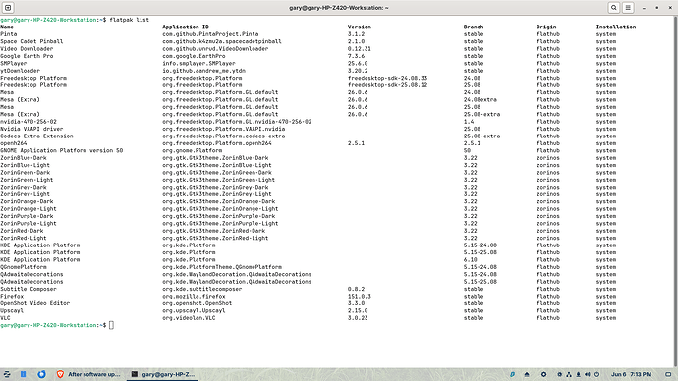Select the gary@gary-HP-Z terminal taskbar entry
The image size is (678, 381).
point(163,374)
